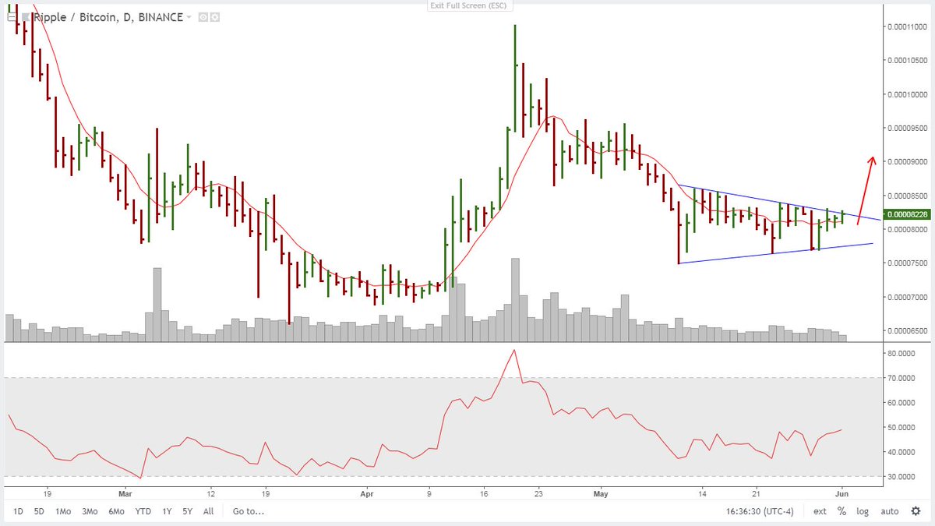This screenshot has width=935, height=526.
Task: Toggle the % percentage scale
Action: (x=841, y=511)
